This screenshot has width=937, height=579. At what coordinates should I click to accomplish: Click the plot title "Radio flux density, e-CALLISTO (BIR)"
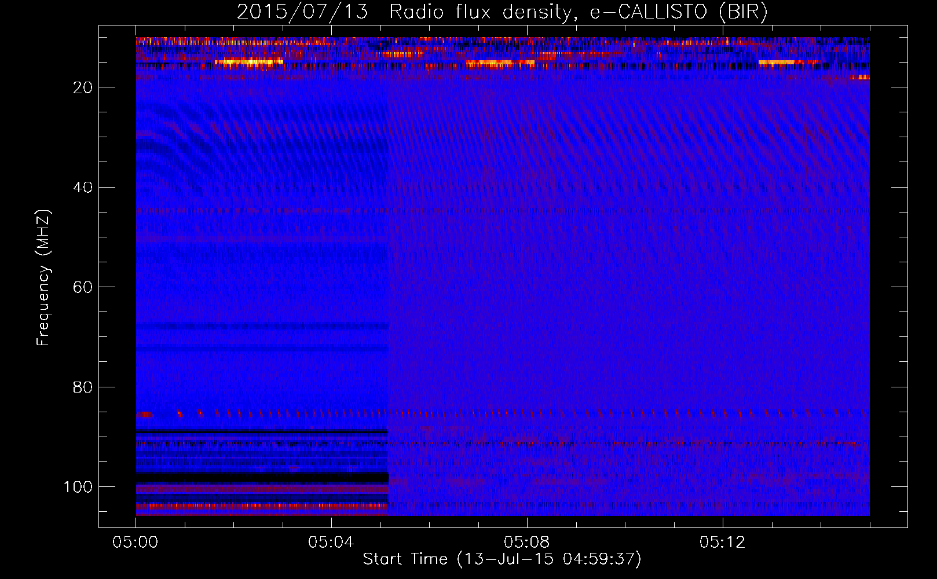pos(578,12)
